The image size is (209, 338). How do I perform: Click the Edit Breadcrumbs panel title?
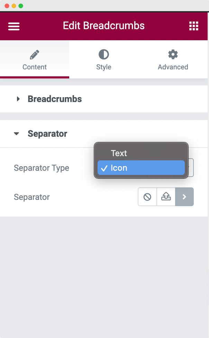[104, 26]
